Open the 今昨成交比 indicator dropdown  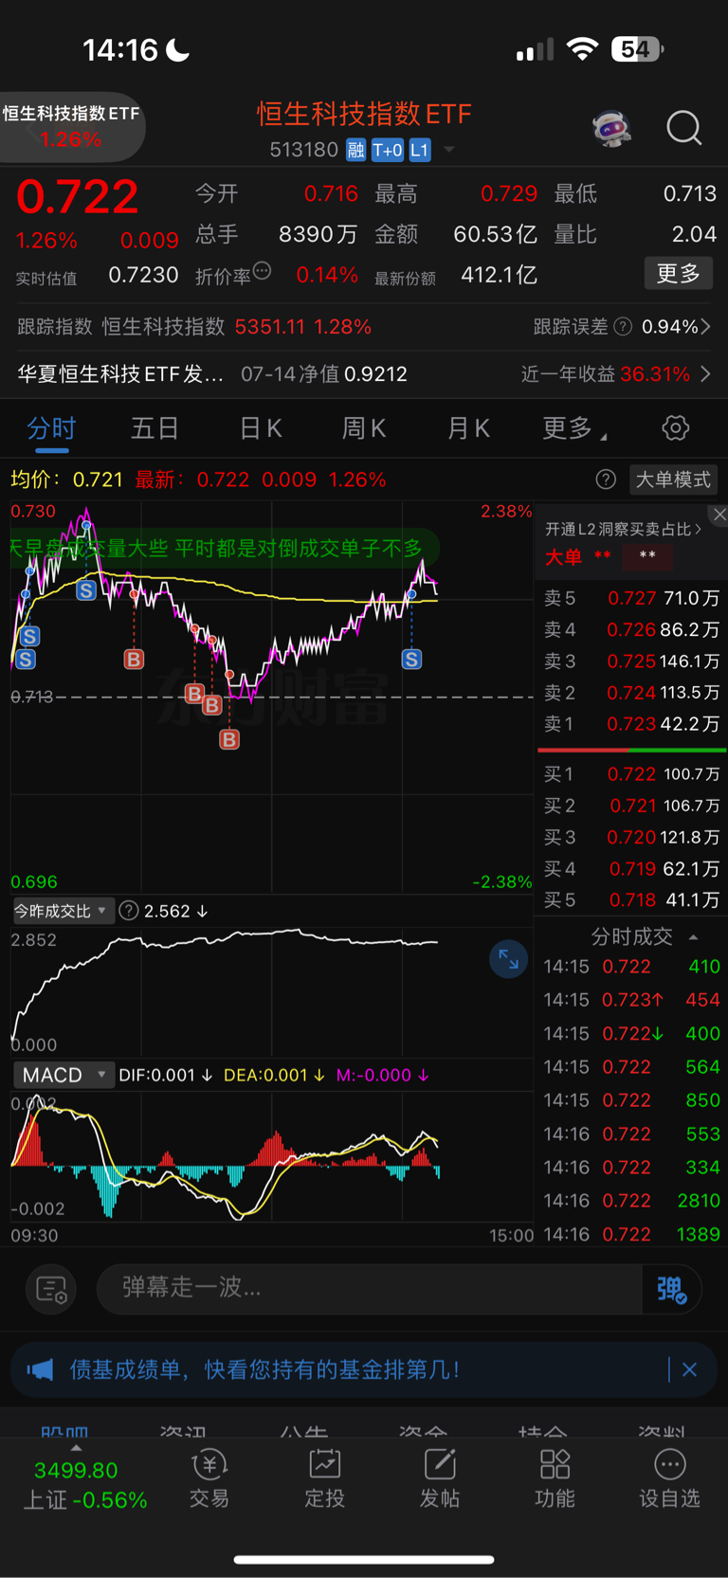pos(63,911)
